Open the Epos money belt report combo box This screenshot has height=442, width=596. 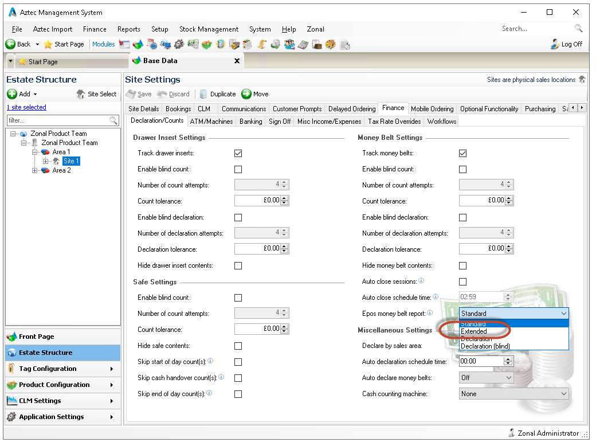coord(514,314)
